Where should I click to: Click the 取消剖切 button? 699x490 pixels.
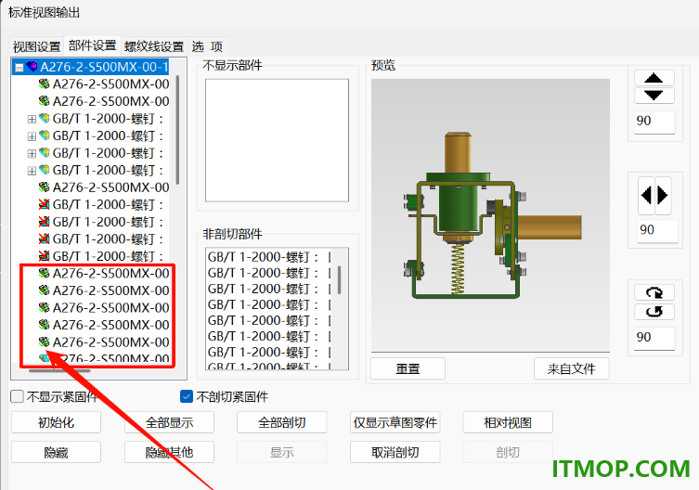pos(395,452)
